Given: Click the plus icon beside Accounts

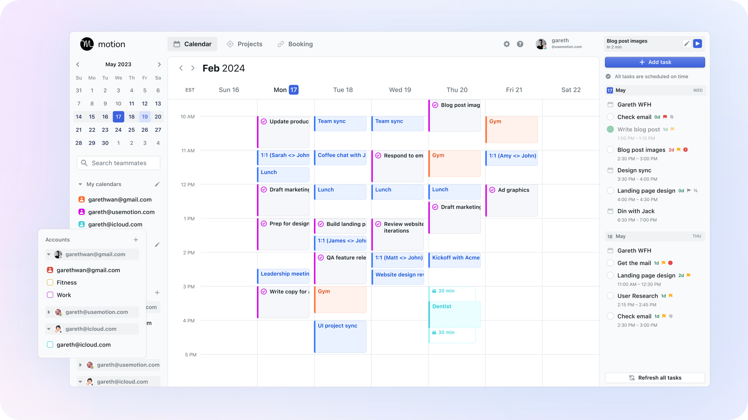Looking at the screenshot, I should pos(136,240).
